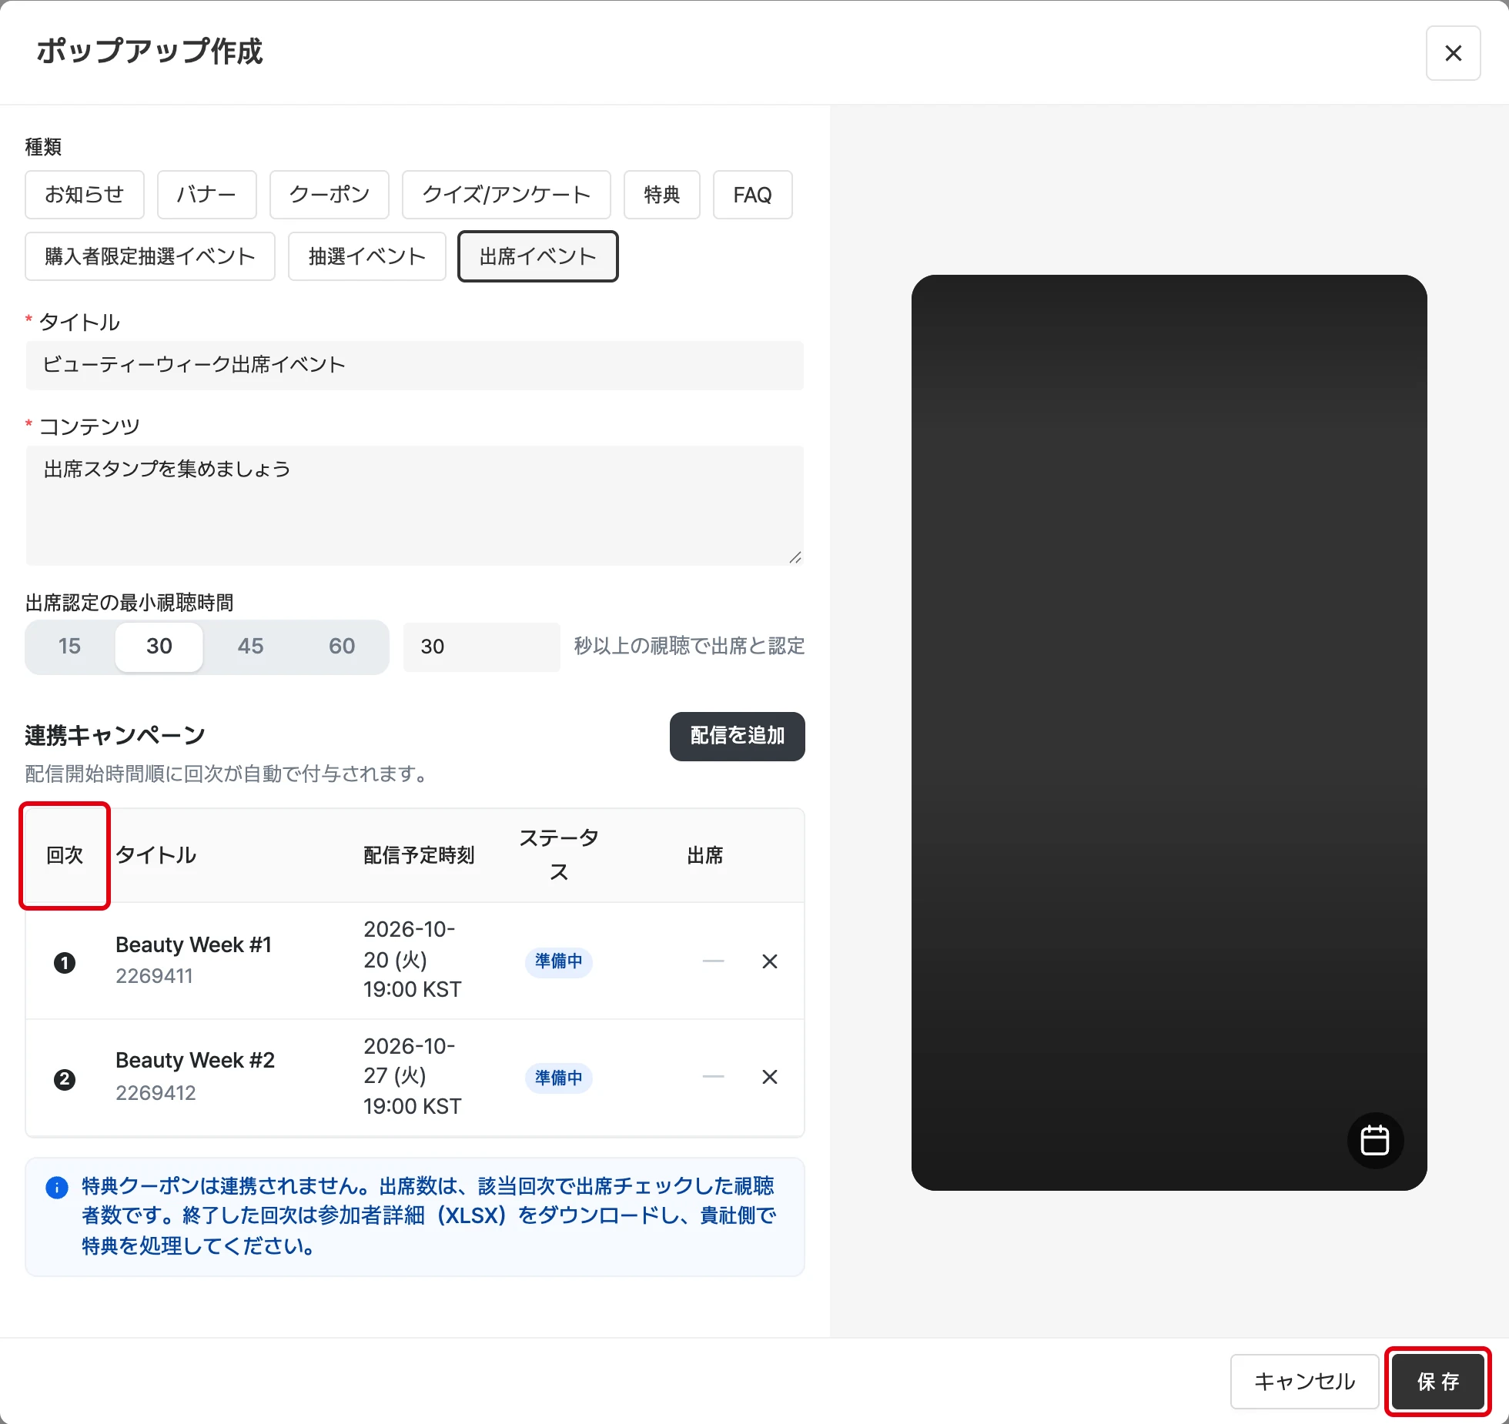Click campaign ID 2269411
Screen dimensions: 1509x1424
pos(155,976)
